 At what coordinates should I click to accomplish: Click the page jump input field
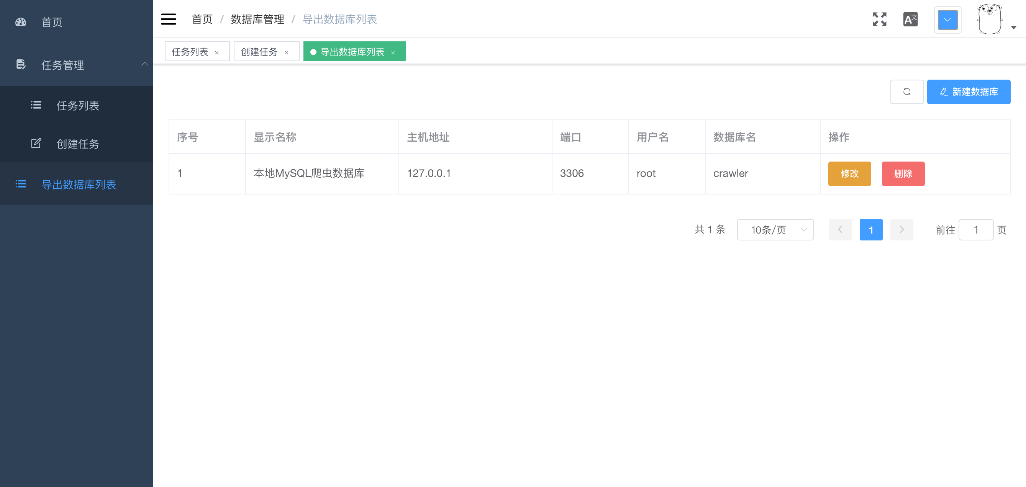click(975, 230)
